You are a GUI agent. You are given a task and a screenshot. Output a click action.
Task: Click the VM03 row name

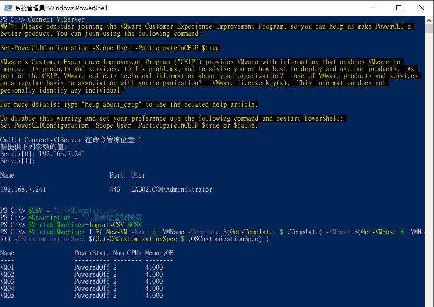(x=7, y=281)
